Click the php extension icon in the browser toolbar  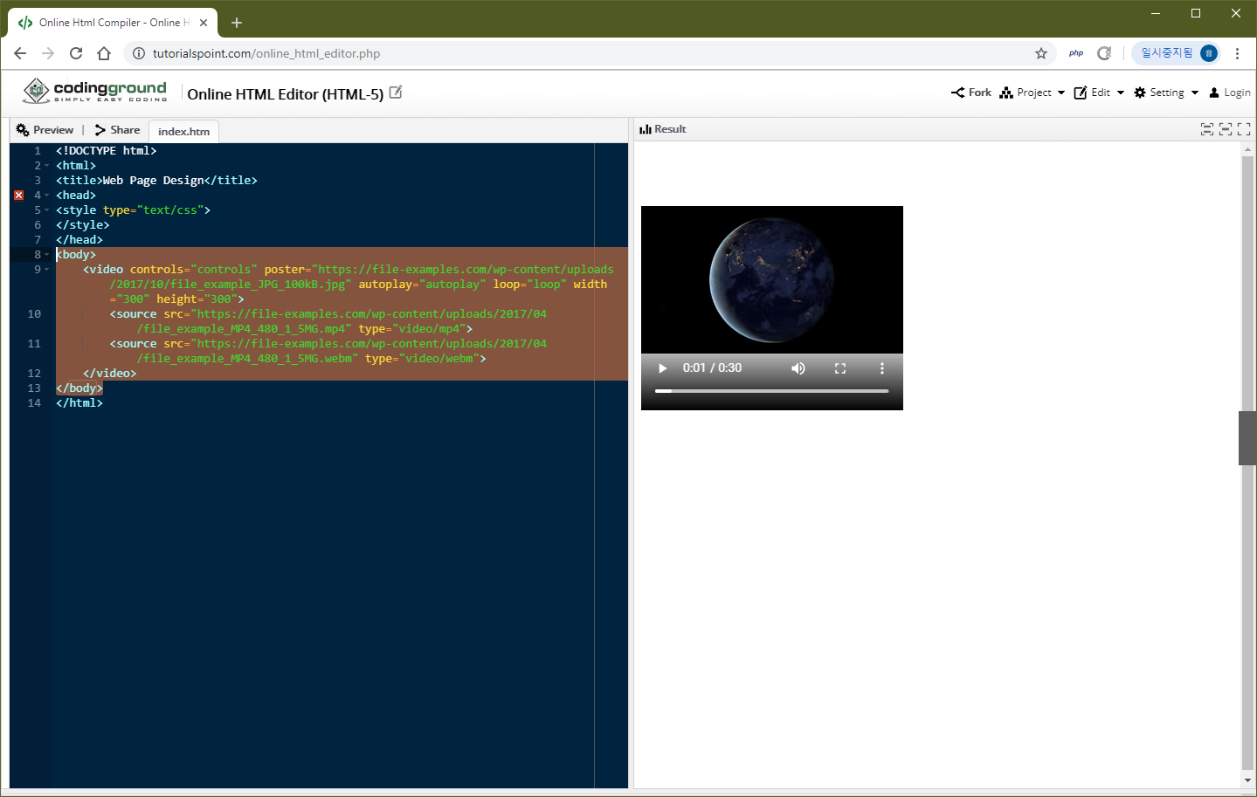1075,52
